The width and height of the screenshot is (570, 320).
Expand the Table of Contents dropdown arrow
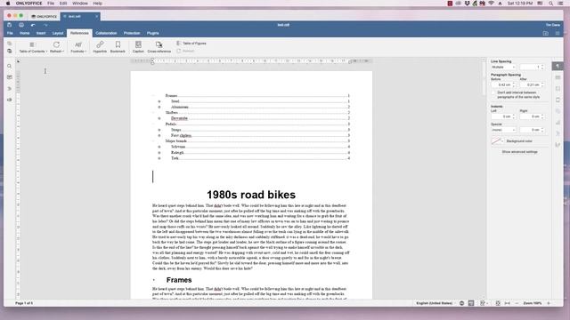click(x=46, y=52)
